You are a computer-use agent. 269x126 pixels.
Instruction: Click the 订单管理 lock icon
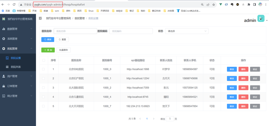pos(4,86)
